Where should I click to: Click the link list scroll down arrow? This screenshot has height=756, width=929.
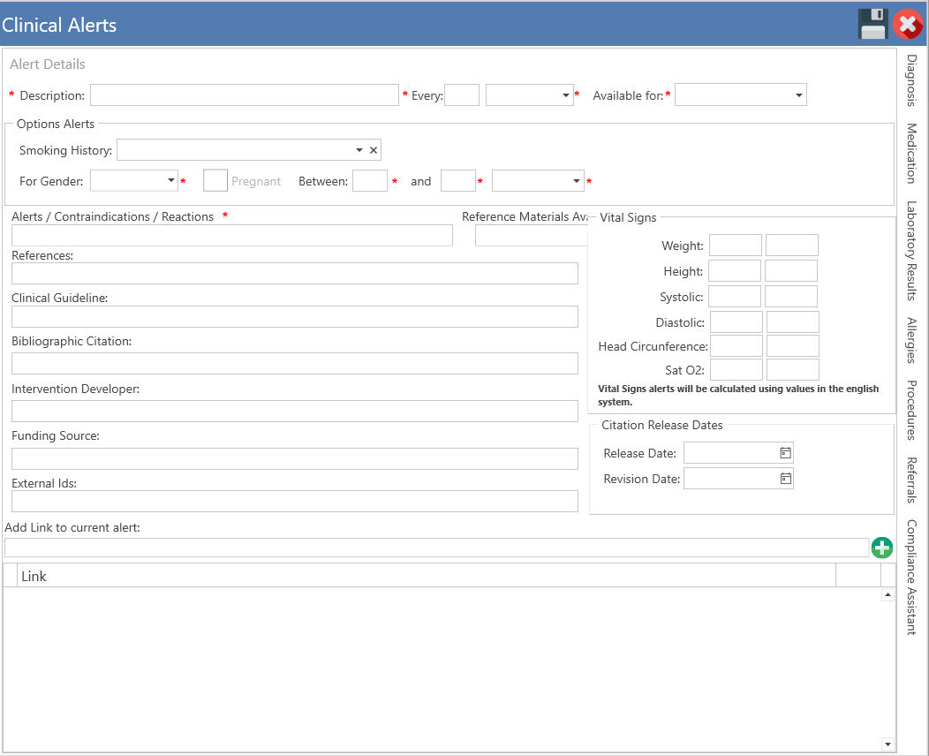pos(887,745)
